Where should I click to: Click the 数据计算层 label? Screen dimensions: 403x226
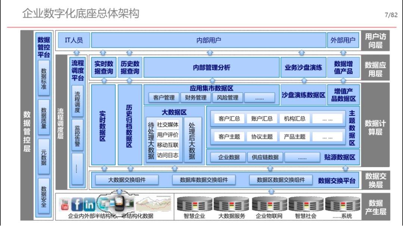tap(375, 127)
